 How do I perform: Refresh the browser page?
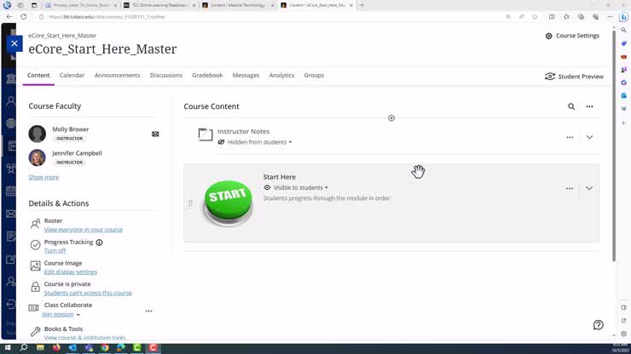pyautogui.click(x=24, y=17)
